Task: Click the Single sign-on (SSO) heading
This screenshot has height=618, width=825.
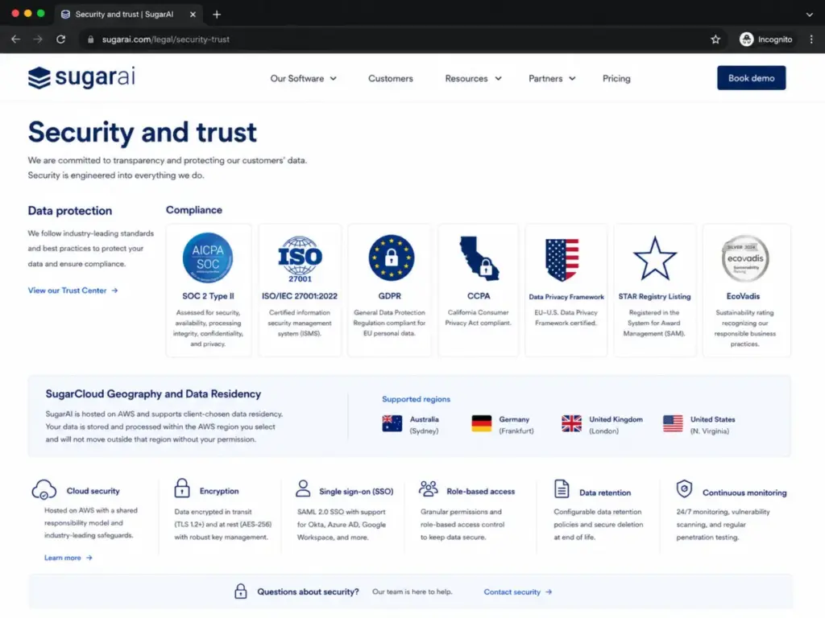Action: (356, 492)
